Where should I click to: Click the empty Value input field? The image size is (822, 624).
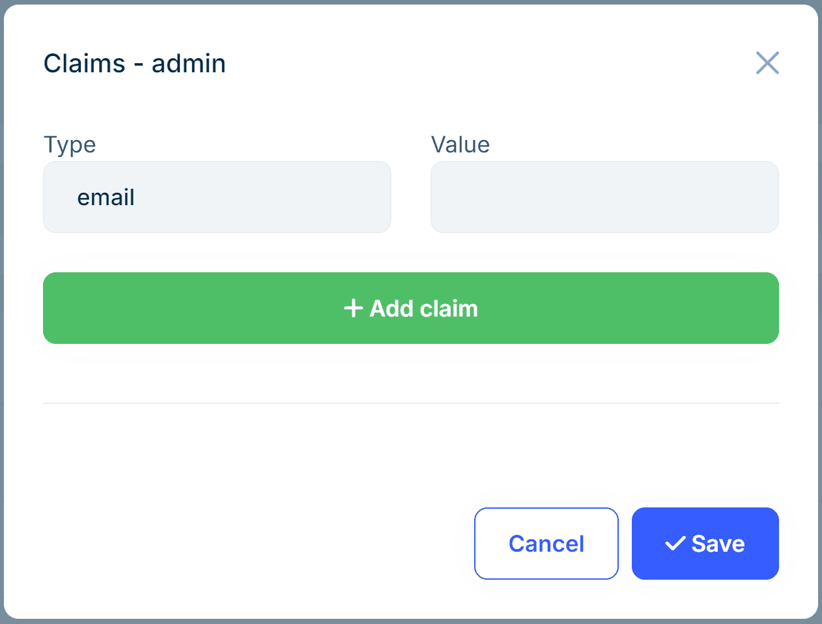[x=604, y=197]
